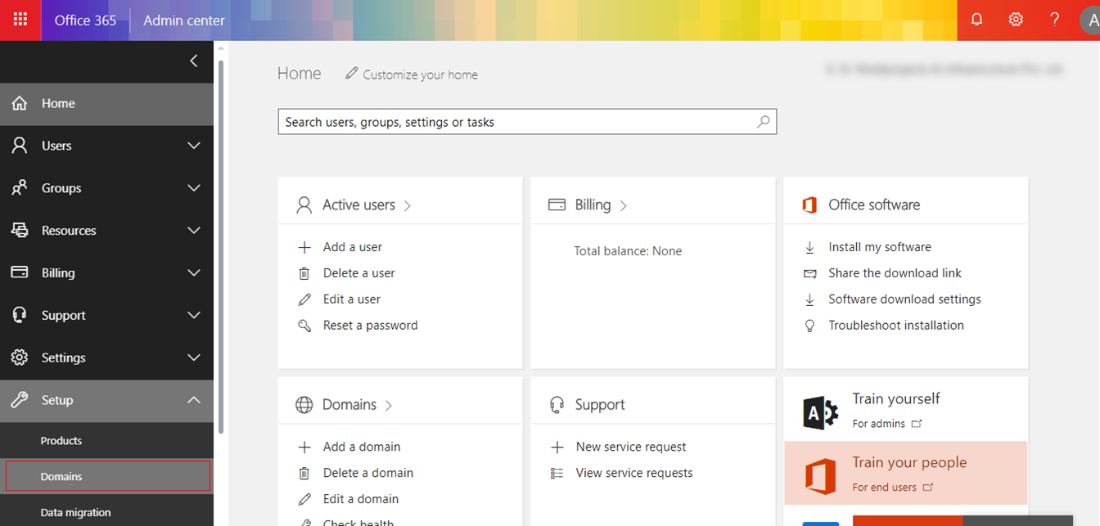Expand the Groups menu chevron
Screen dimensions: 1100x526
(x=194, y=188)
